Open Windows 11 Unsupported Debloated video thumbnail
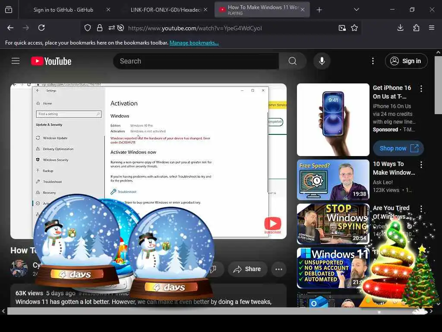The image size is (442, 332). tap(333, 268)
